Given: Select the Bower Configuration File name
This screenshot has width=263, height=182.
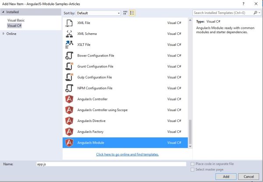Looking at the screenshot, I should (96, 56).
